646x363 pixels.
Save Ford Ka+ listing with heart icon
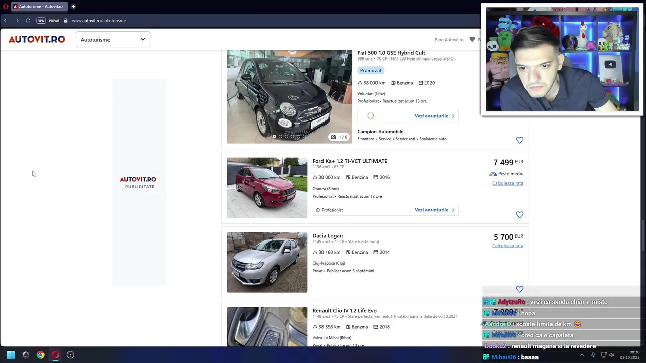(519, 215)
